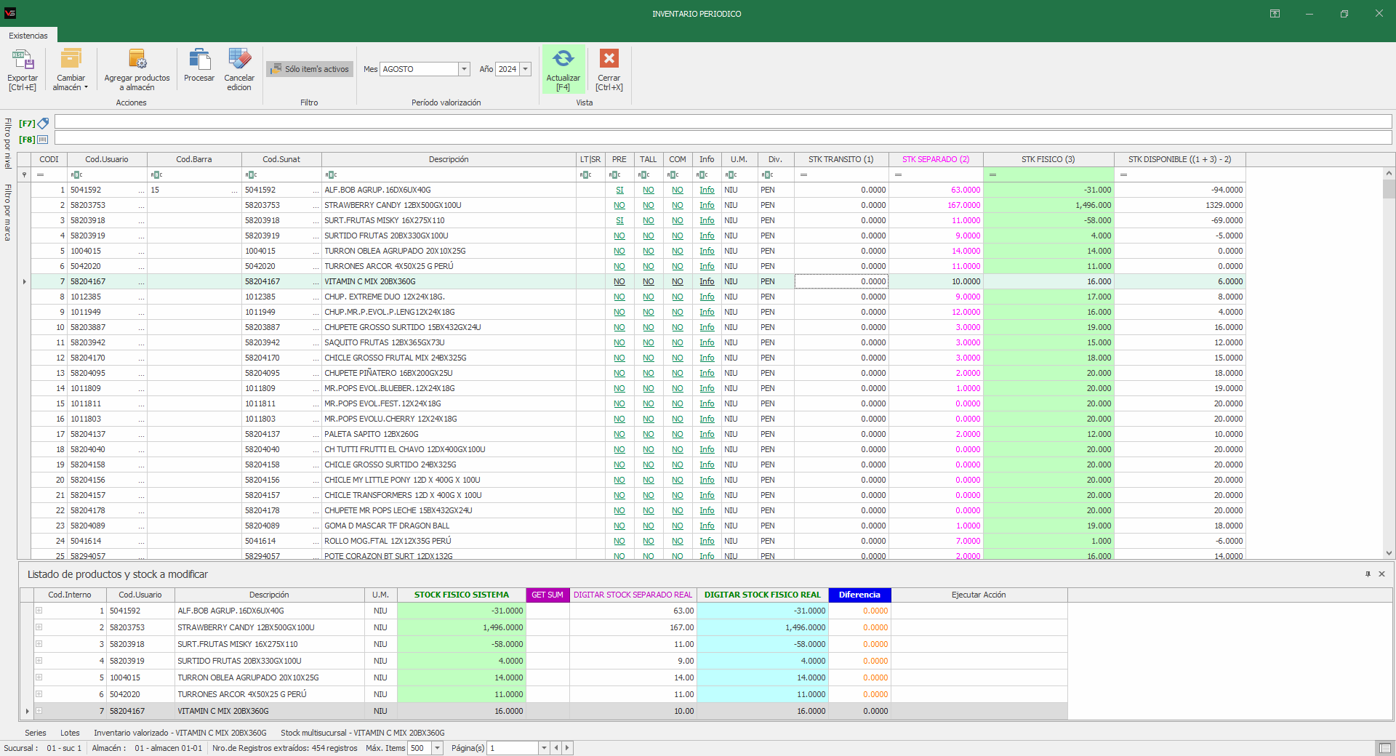Click the filter row funnel icon
Viewport: 1396px width, 756px height.
(24, 174)
